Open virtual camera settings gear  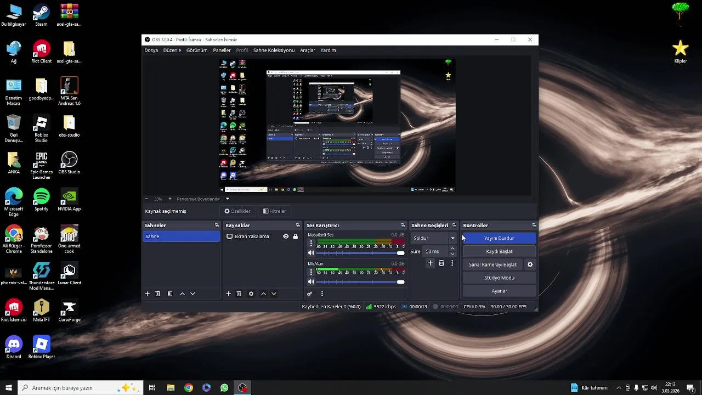530,264
